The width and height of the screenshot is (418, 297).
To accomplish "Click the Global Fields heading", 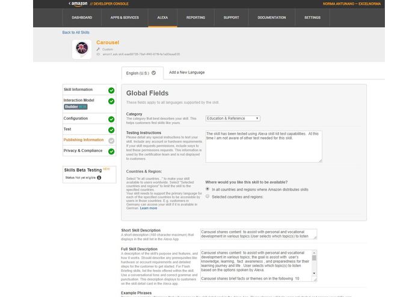I will pyautogui.click(x=147, y=93).
